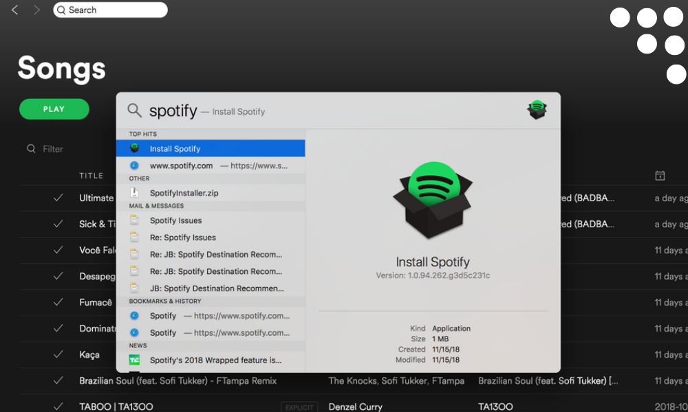Image resolution: width=688 pixels, height=412 pixels.
Task: Click the Kind 'Application' value
Action: coord(451,328)
